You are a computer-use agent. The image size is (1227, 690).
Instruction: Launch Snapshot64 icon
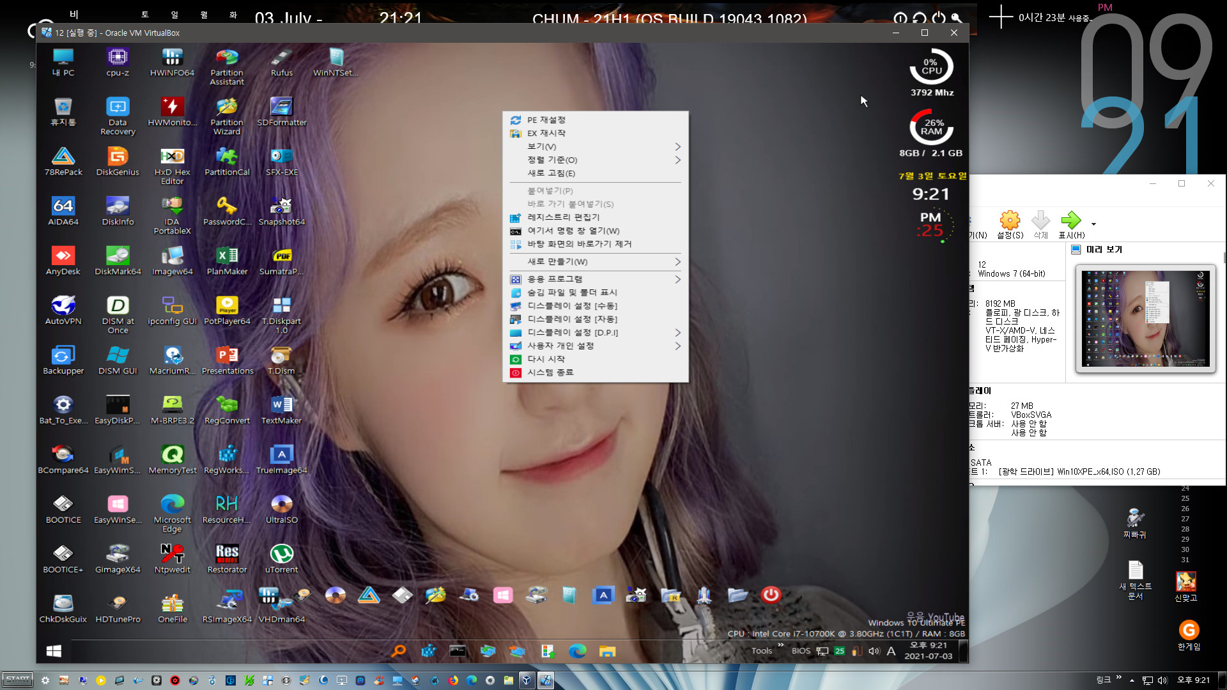[282, 211]
